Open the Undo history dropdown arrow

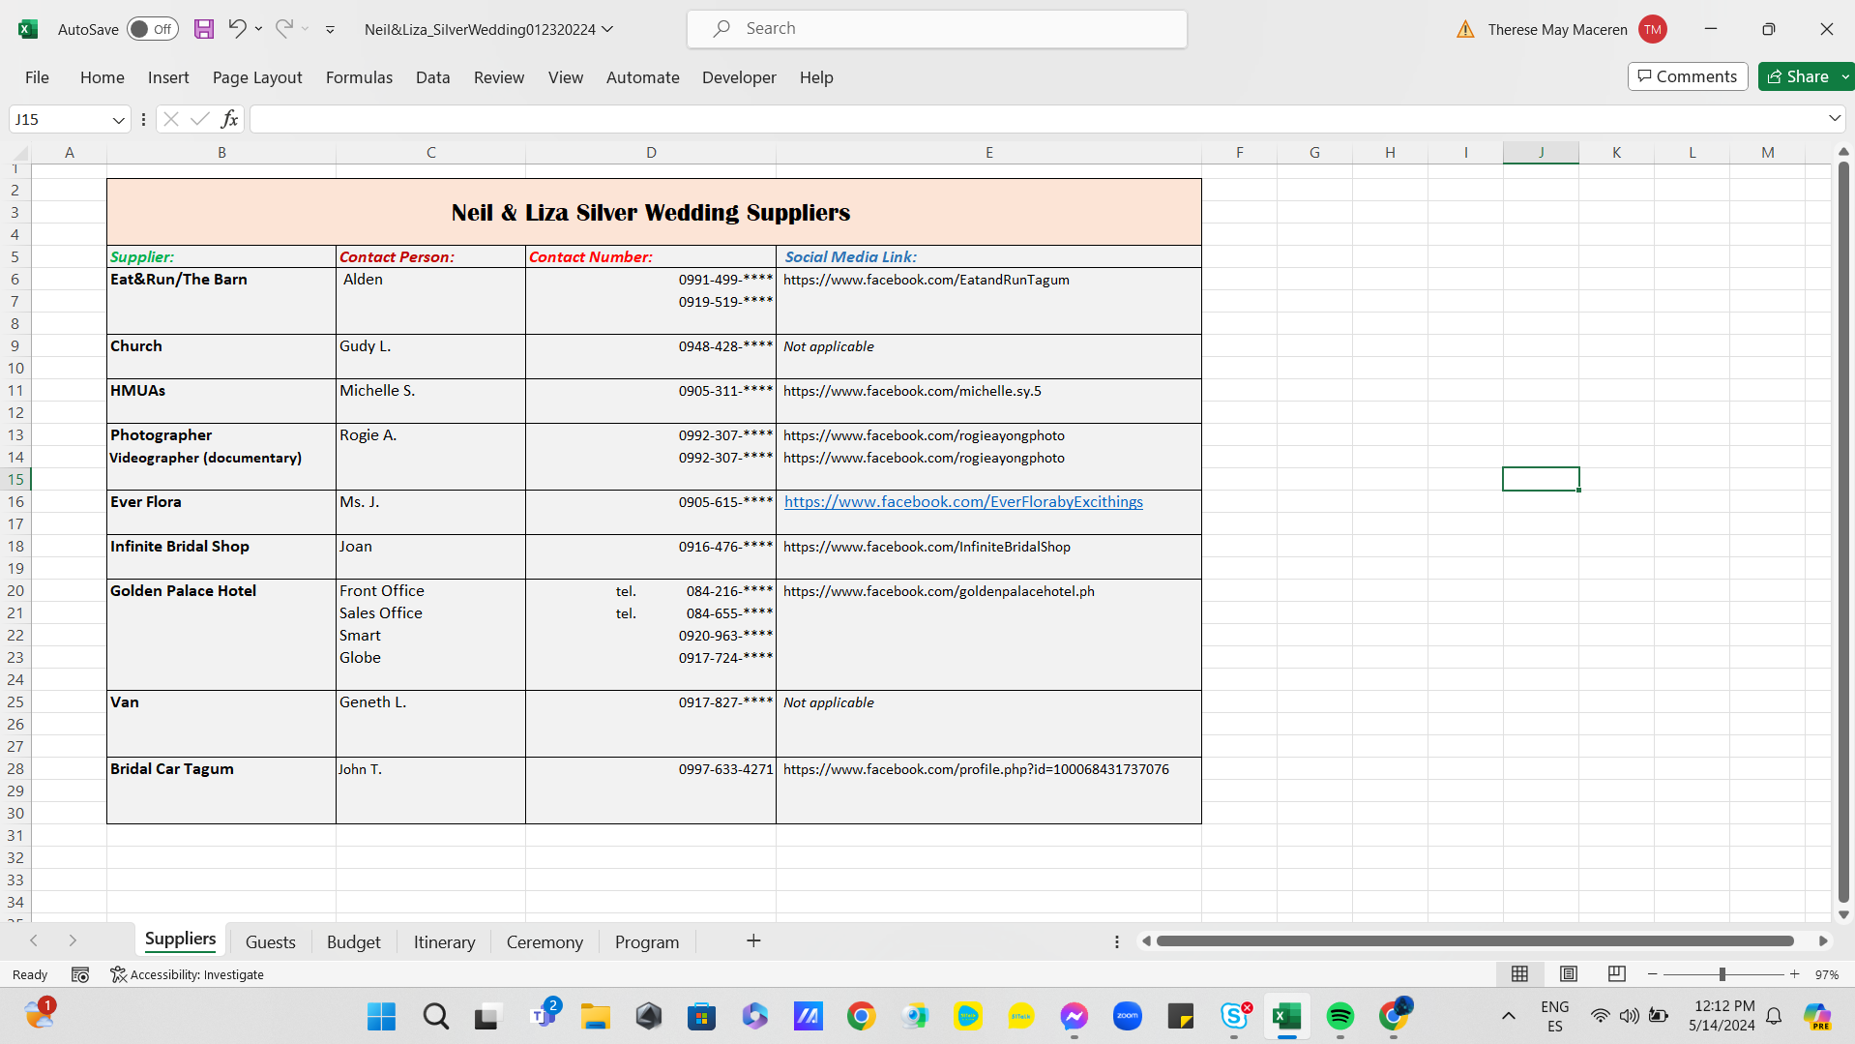[259, 29]
